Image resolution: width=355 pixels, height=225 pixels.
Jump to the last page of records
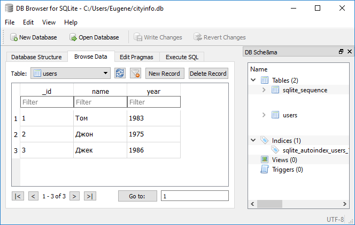(x=90, y=196)
